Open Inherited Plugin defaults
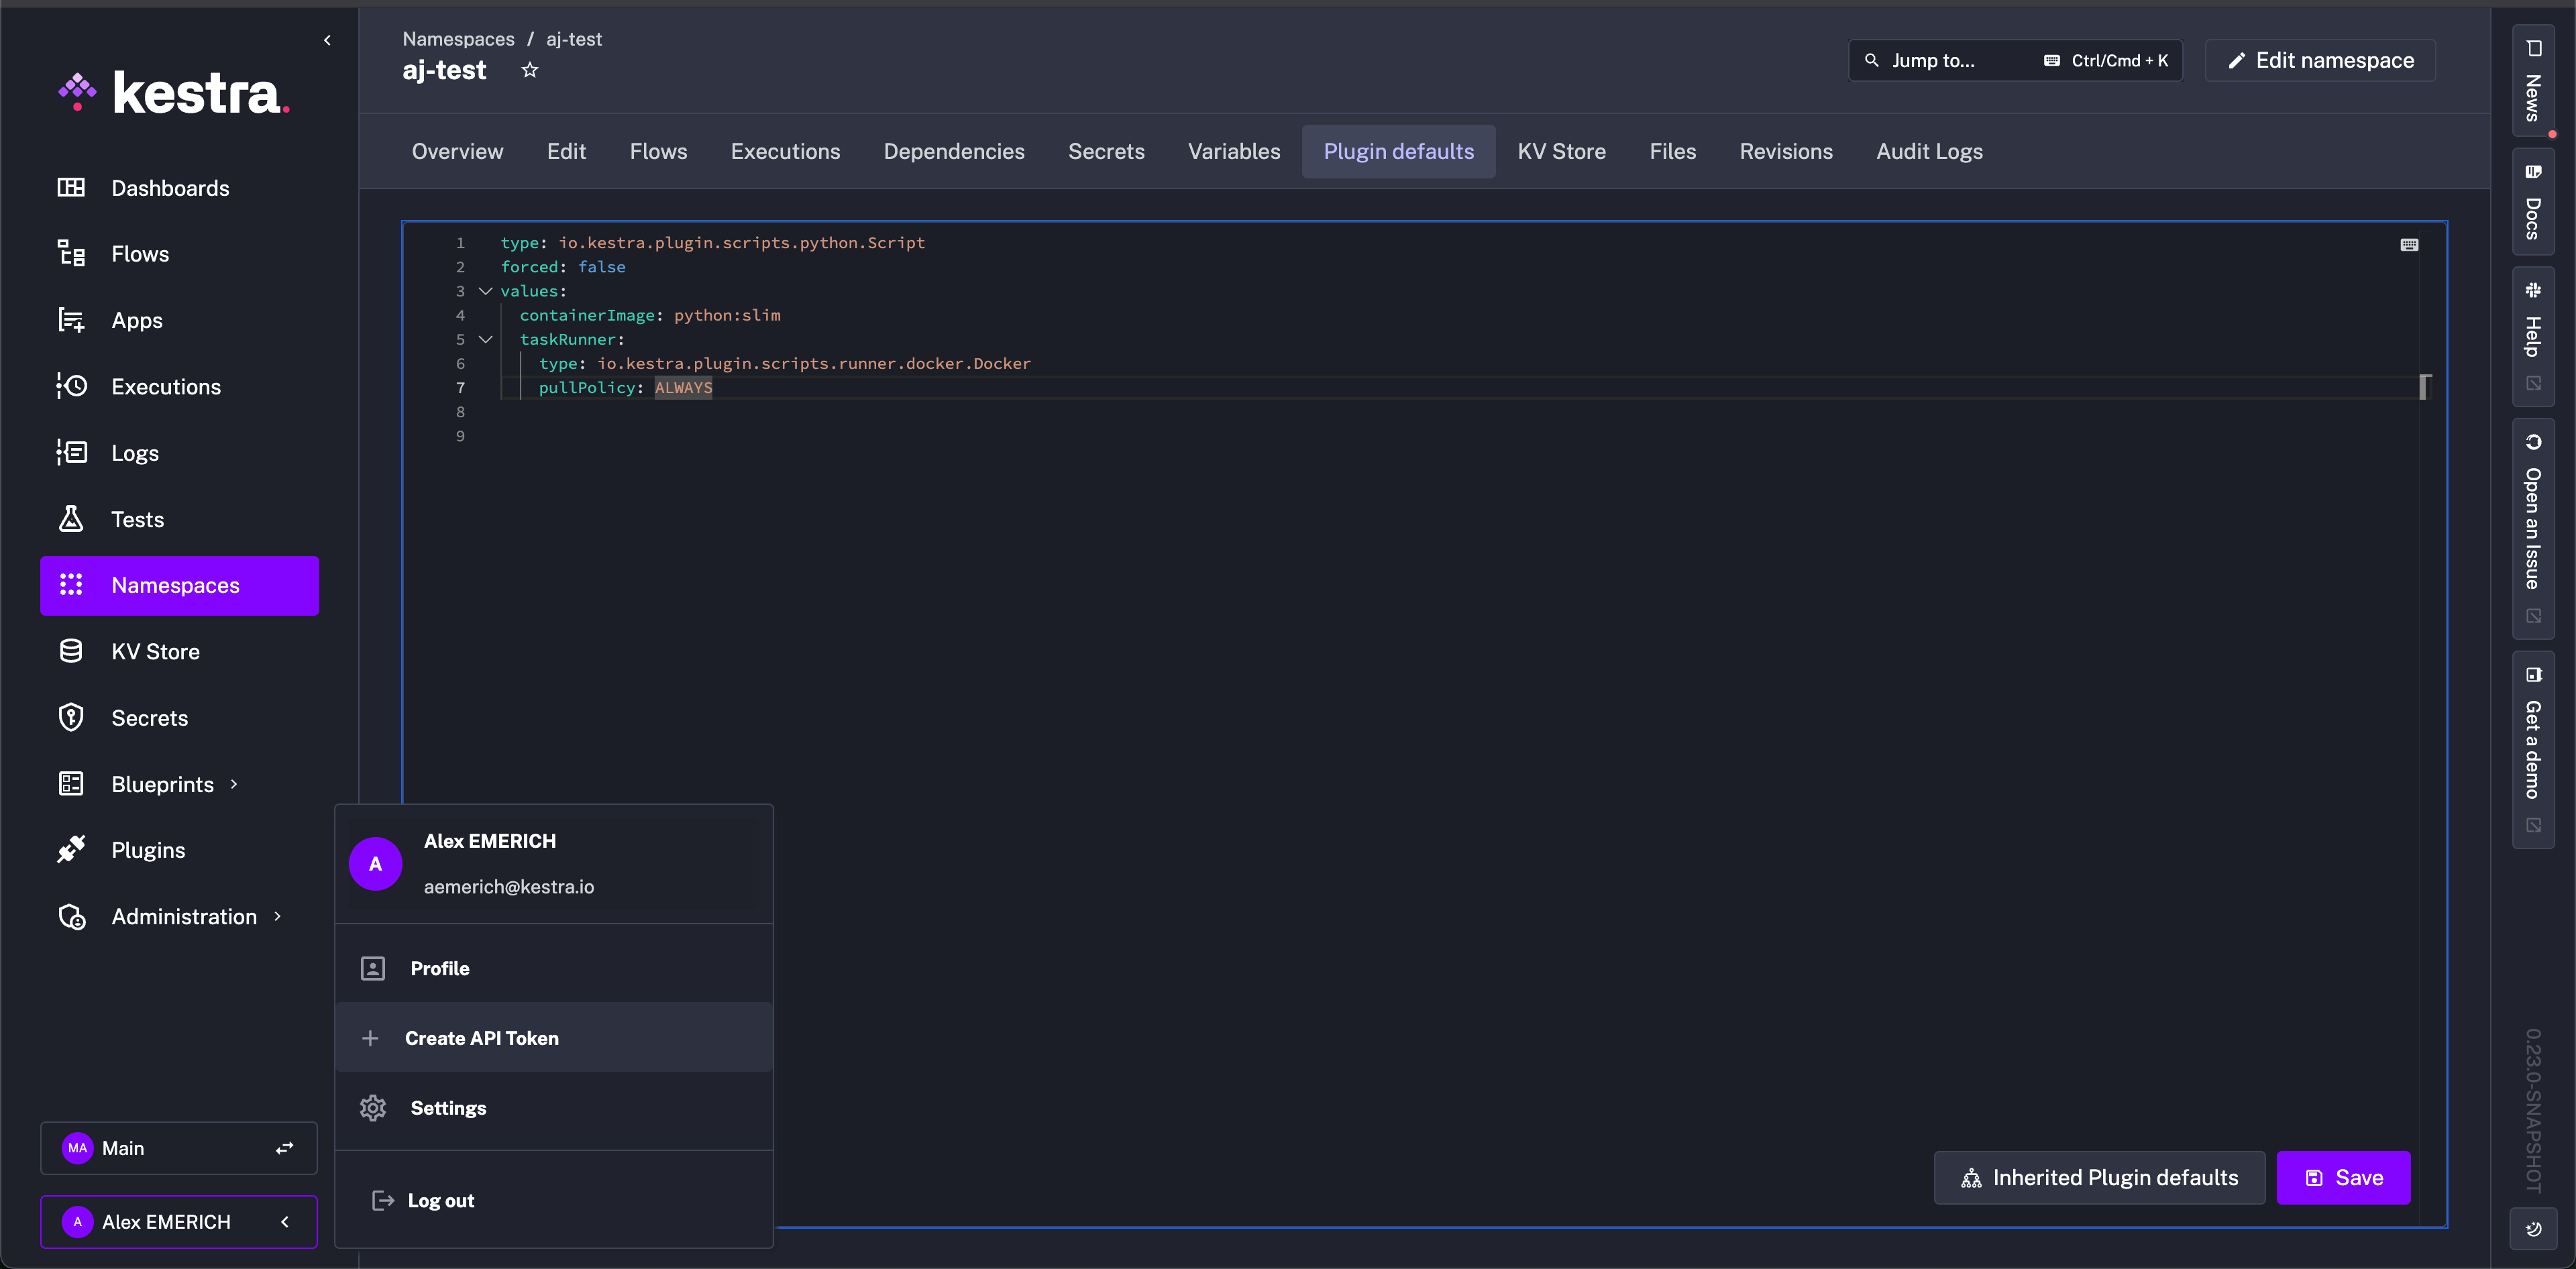The height and width of the screenshot is (1269, 2576). click(2099, 1177)
